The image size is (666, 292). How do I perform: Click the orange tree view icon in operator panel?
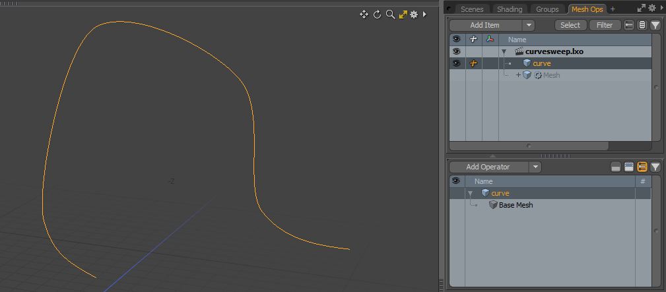[x=642, y=167]
